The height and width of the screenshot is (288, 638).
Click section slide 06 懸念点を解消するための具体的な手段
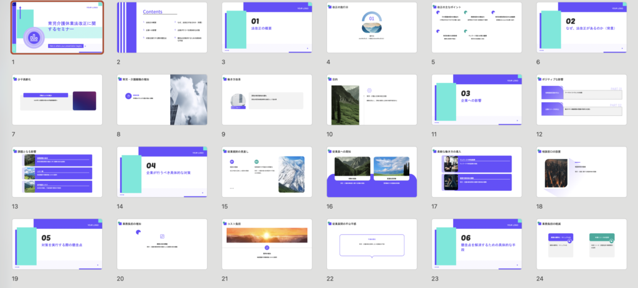pyautogui.click(x=477, y=244)
